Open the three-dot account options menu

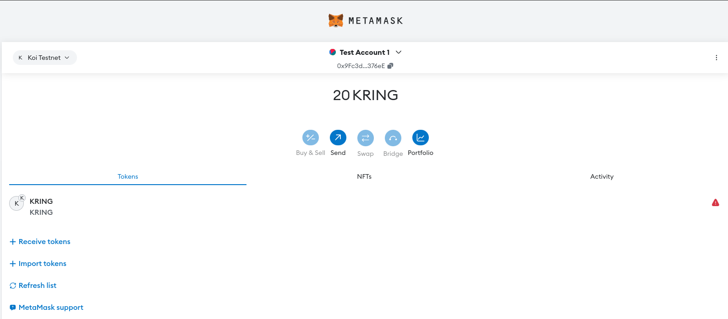(716, 58)
